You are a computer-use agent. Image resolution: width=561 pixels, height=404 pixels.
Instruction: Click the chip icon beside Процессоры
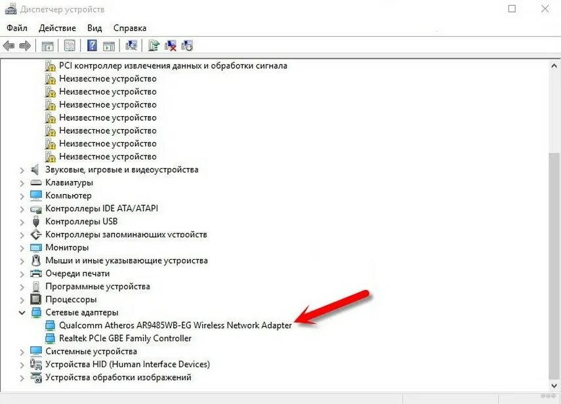tap(36, 299)
